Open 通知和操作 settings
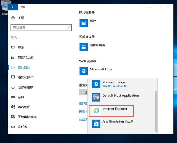 pos(26,77)
